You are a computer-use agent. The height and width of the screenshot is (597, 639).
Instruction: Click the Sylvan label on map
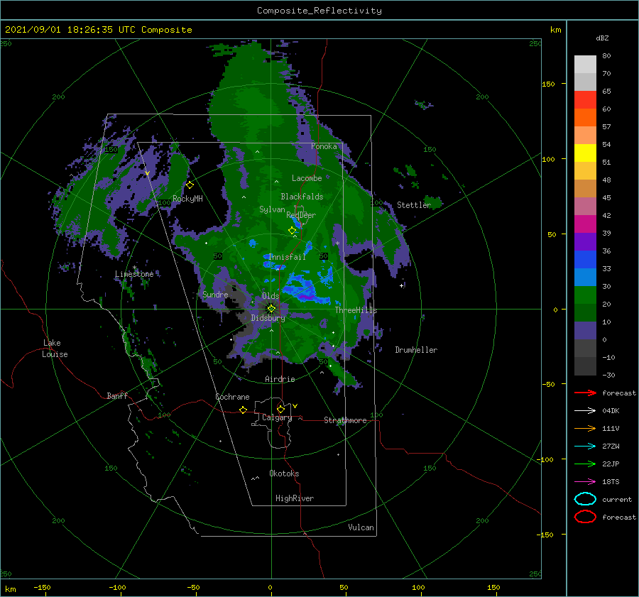pyautogui.click(x=272, y=209)
